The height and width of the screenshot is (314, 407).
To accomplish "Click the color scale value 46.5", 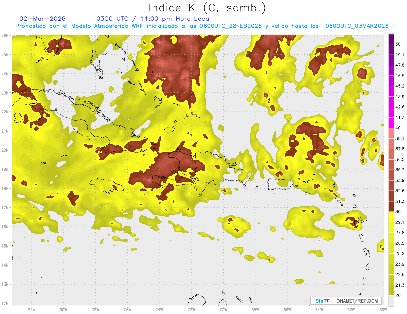I will (400, 76).
